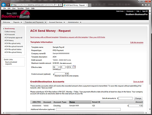Expand the Account Services dropdown
This screenshot has height=115, width=152.
point(57,22)
